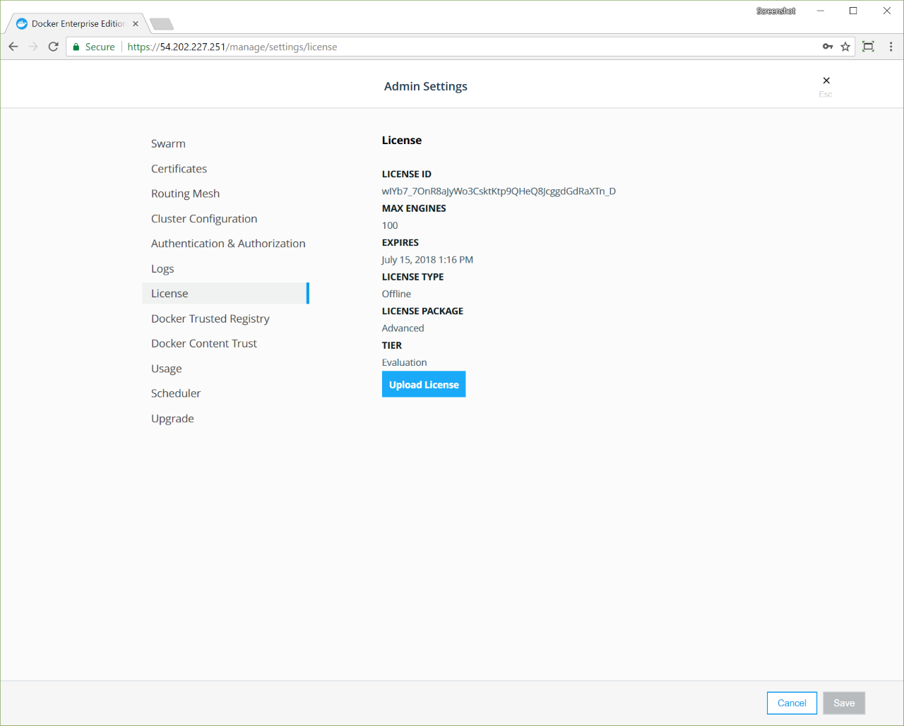Close Admin Settings with X icon
This screenshot has width=904, height=726.
[x=826, y=81]
